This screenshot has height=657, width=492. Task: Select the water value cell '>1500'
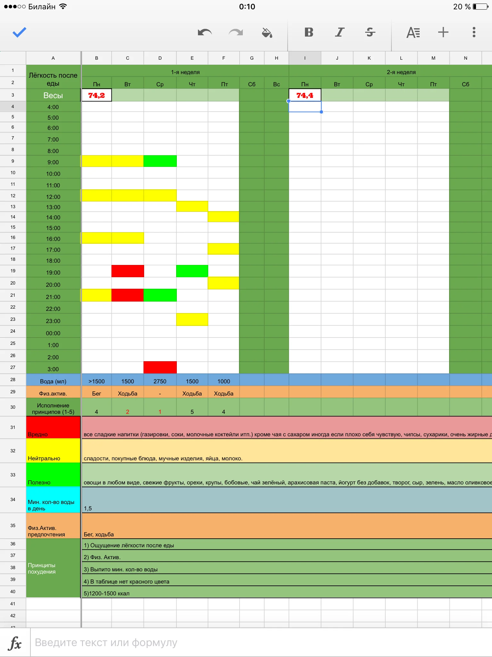click(97, 380)
